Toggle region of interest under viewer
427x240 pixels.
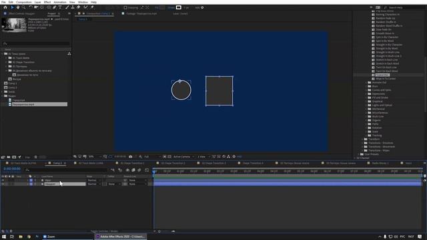pos(165,157)
